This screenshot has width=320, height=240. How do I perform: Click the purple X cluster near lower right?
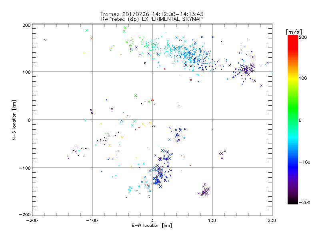pos(204,191)
